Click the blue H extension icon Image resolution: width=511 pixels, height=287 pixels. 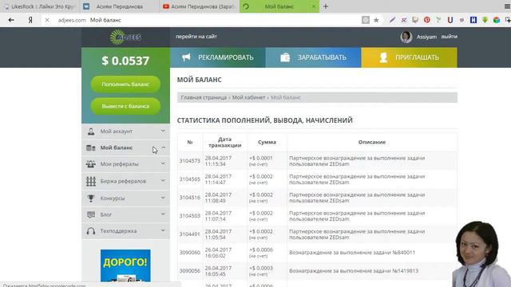tap(473, 20)
